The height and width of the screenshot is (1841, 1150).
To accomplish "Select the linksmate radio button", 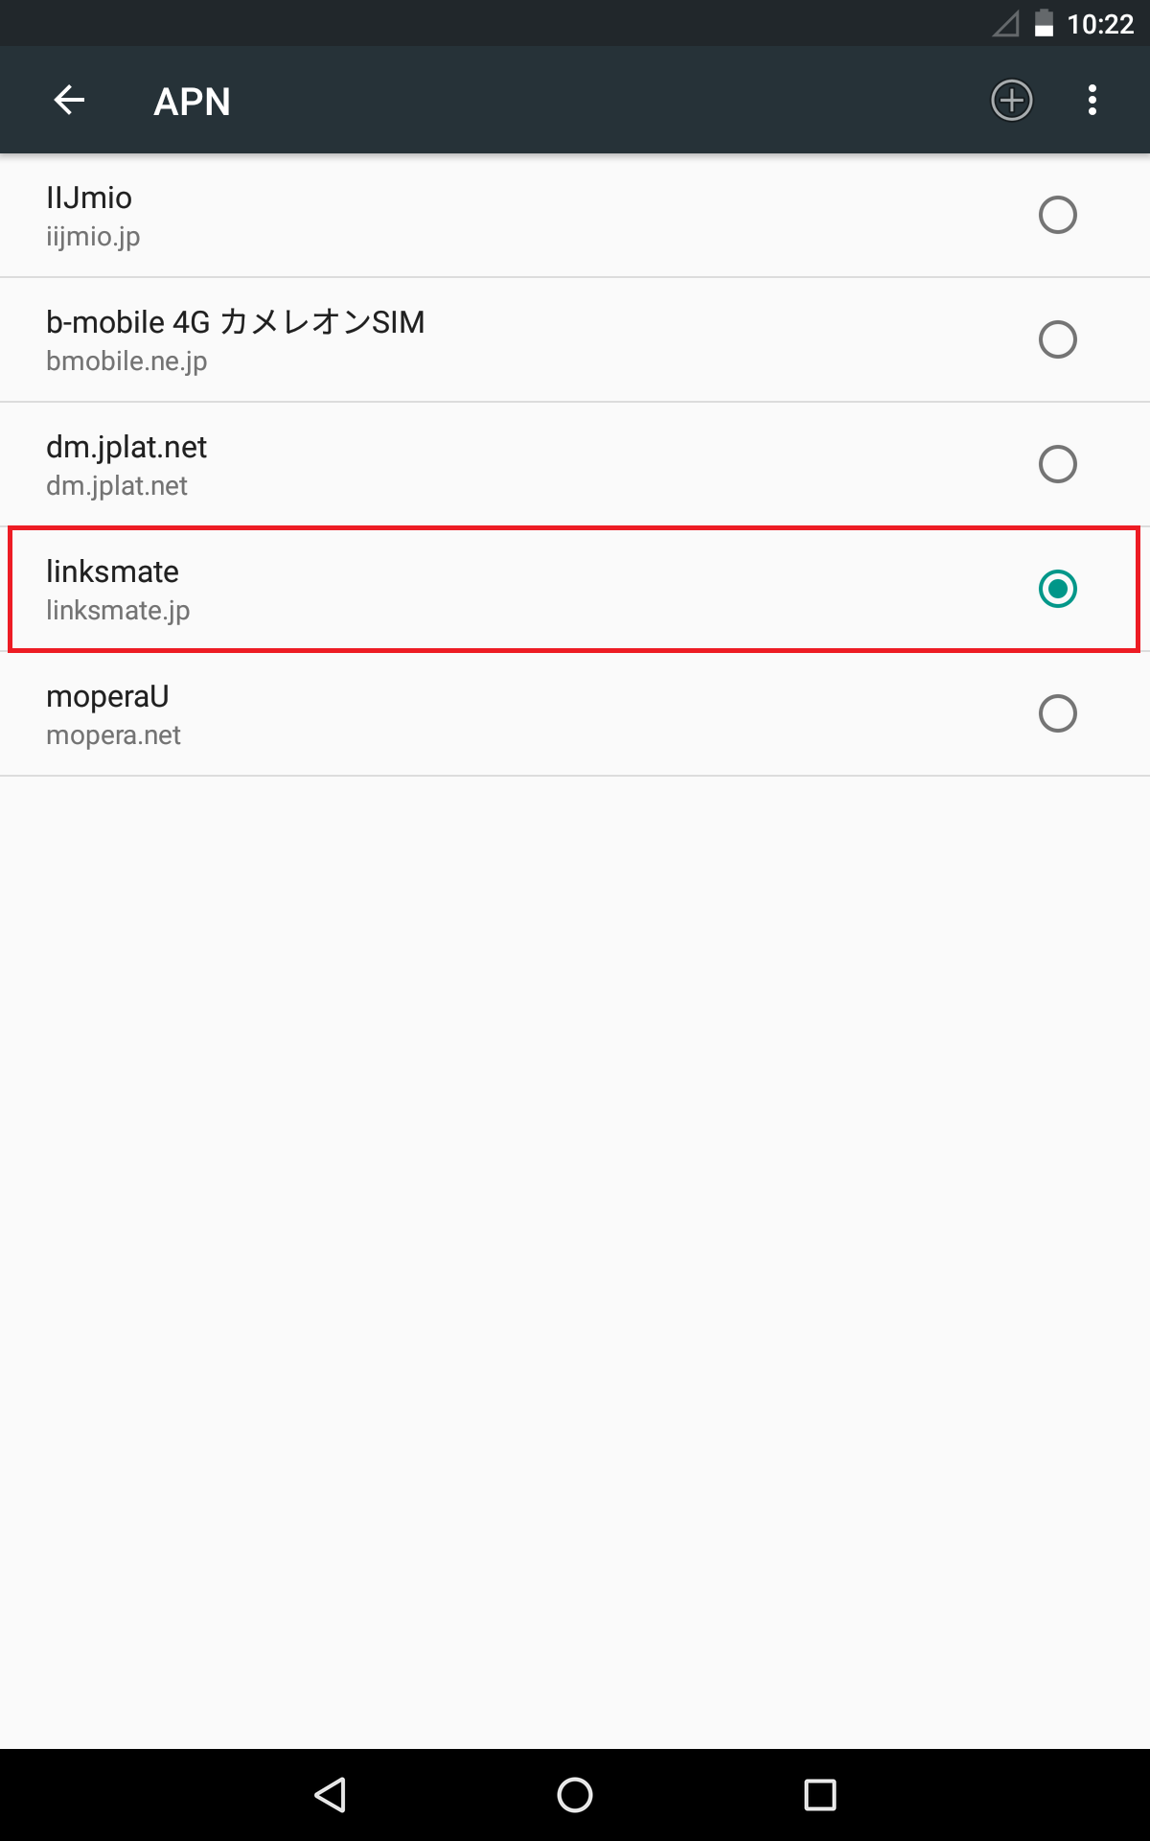I will tap(1057, 589).
